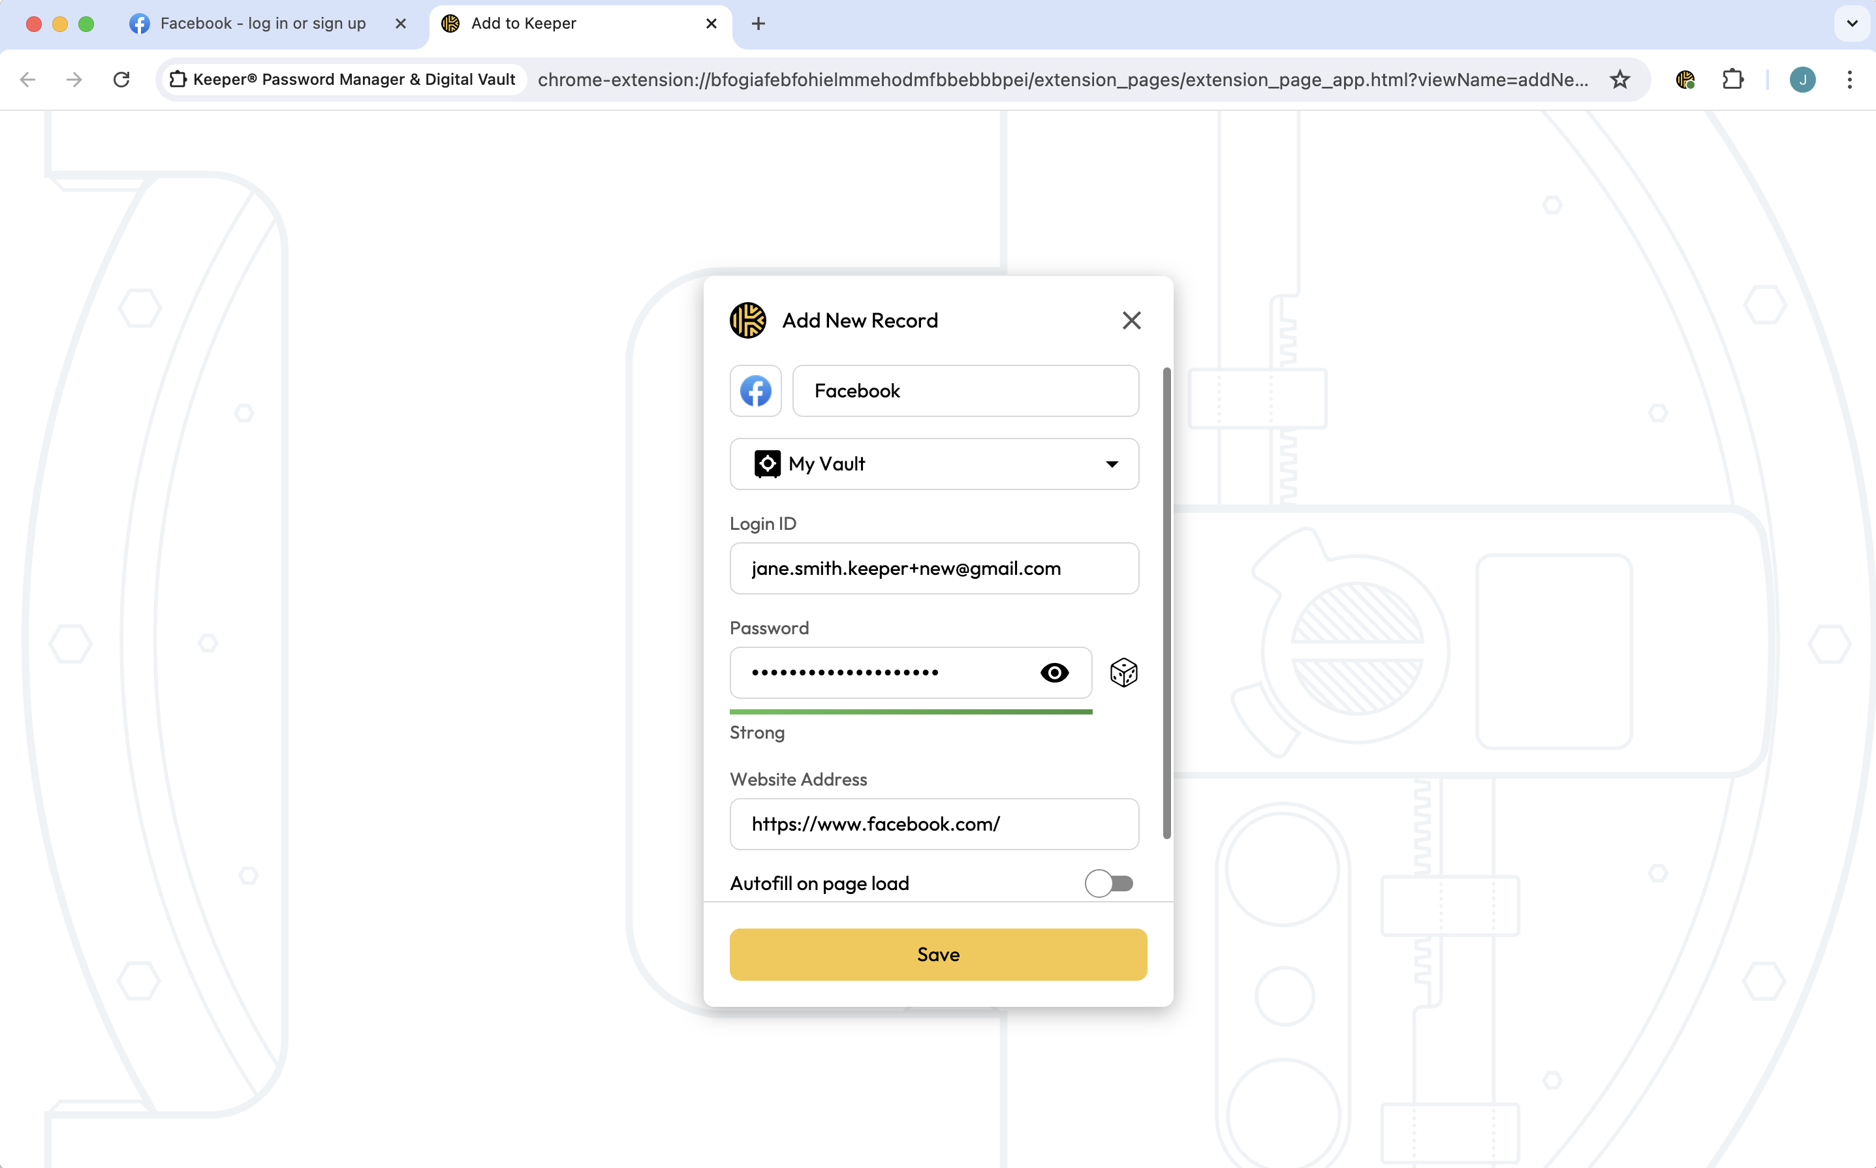Screen dimensions: 1876x1168
Task: Bookmark this page with star icon
Action: coord(1619,80)
